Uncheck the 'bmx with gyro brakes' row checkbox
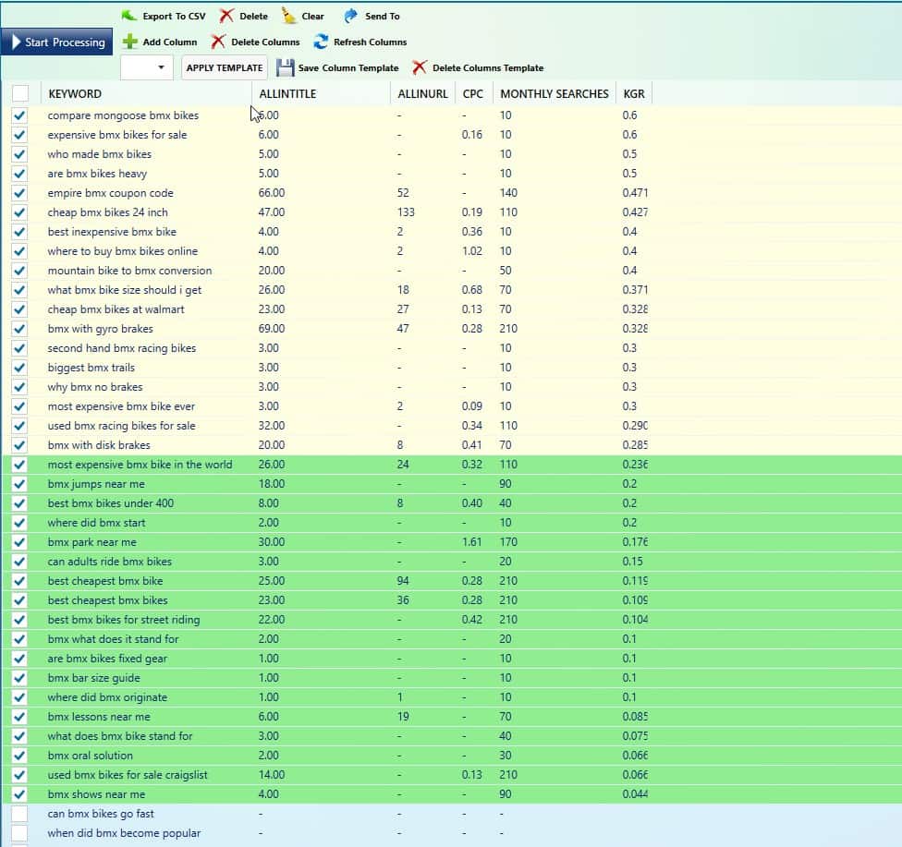The width and height of the screenshot is (902, 847). click(19, 329)
